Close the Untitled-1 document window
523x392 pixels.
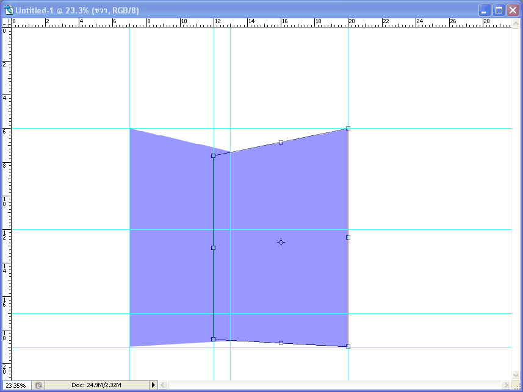(513, 10)
